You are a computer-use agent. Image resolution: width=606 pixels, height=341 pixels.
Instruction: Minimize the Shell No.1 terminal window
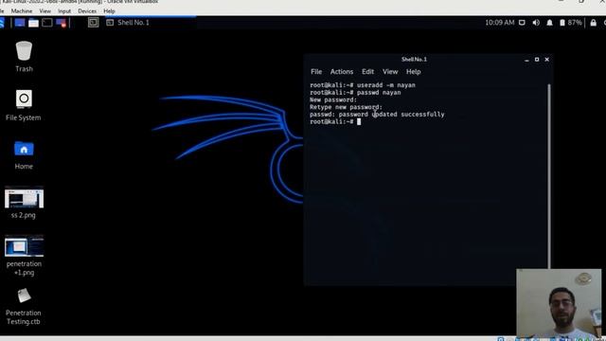(x=526, y=60)
